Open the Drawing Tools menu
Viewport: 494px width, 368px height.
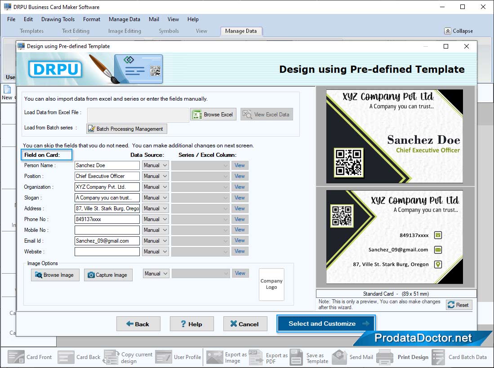coord(58,19)
